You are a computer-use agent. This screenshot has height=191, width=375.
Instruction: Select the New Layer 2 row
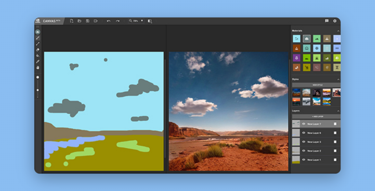[x=319, y=150]
